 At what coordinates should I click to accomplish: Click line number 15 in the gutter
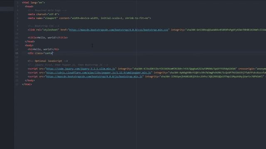click(17, 53)
